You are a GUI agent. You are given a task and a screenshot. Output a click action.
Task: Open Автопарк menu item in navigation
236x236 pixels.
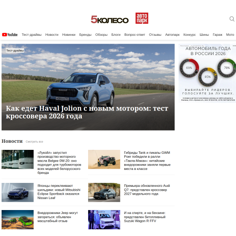coord(172,35)
